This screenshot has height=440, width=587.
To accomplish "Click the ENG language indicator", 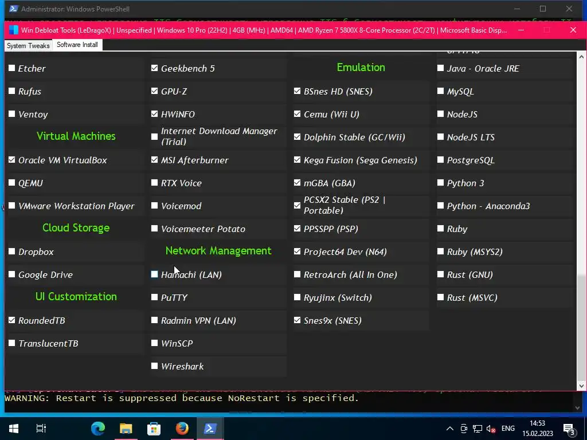I will click(x=508, y=429).
